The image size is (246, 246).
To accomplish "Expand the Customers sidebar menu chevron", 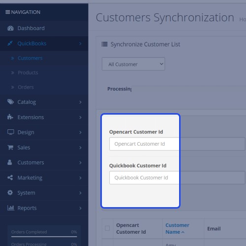I will (x=80, y=163).
